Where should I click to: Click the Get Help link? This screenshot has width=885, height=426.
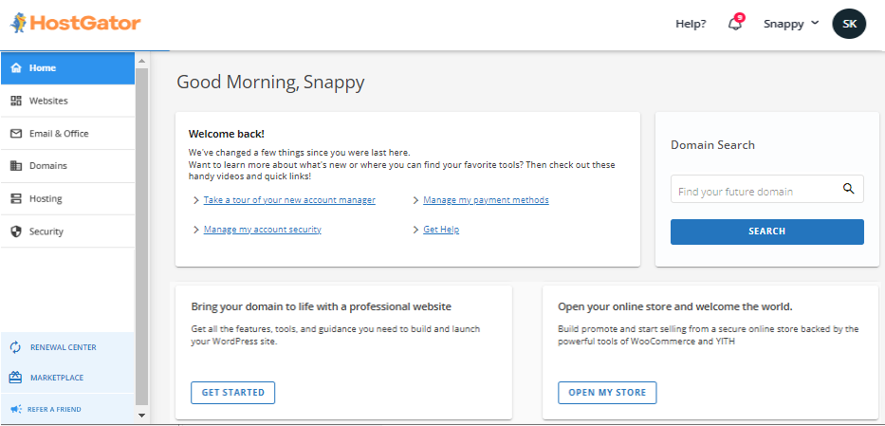point(441,229)
